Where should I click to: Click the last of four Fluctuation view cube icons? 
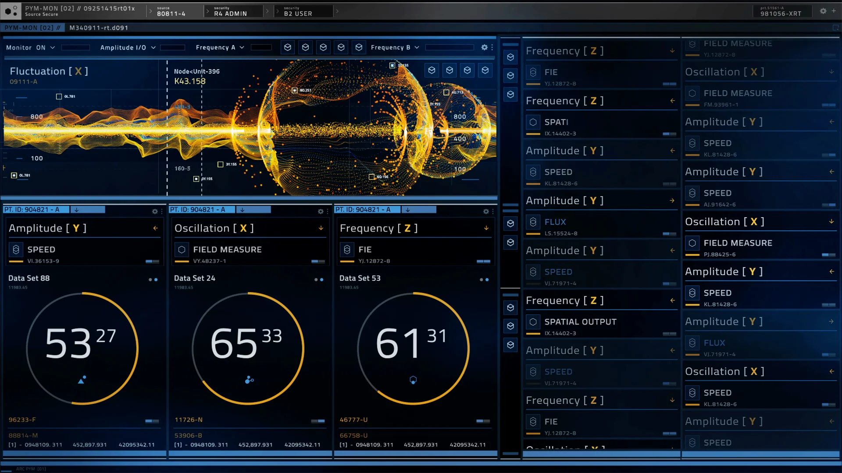click(485, 70)
